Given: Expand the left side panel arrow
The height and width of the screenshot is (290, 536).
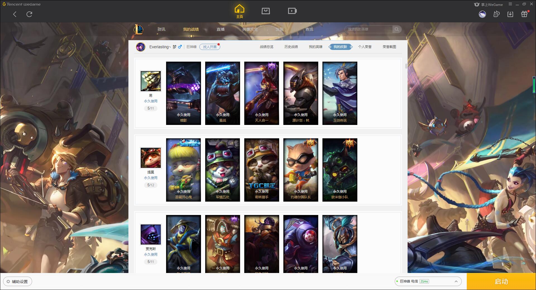Looking at the screenshot, I should (1, 156).
